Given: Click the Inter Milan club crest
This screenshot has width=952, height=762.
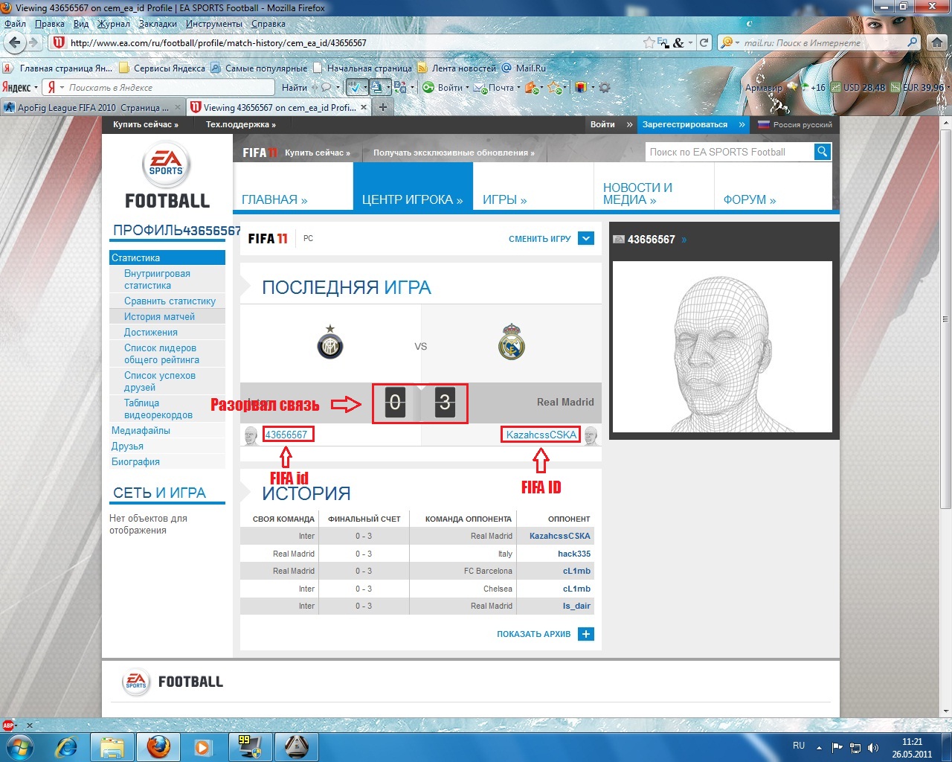Looking at the screenshot, I should [x=330, y=342].
